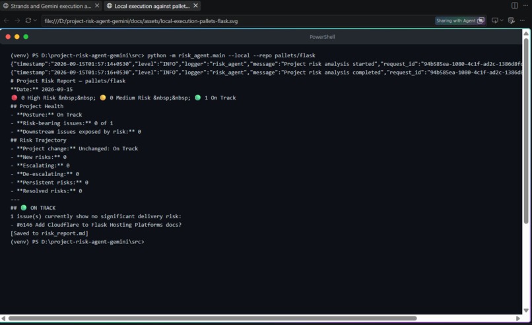This screenshot has height=325, width=532.
Task: Click the '**De-escalating:** 0' line
Action: (x=45, y=174)
